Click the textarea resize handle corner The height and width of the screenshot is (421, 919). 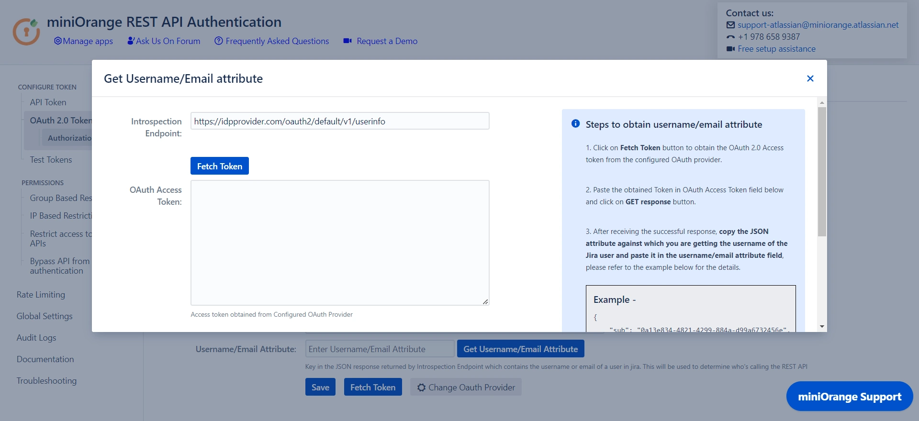[x=485, y=301]
